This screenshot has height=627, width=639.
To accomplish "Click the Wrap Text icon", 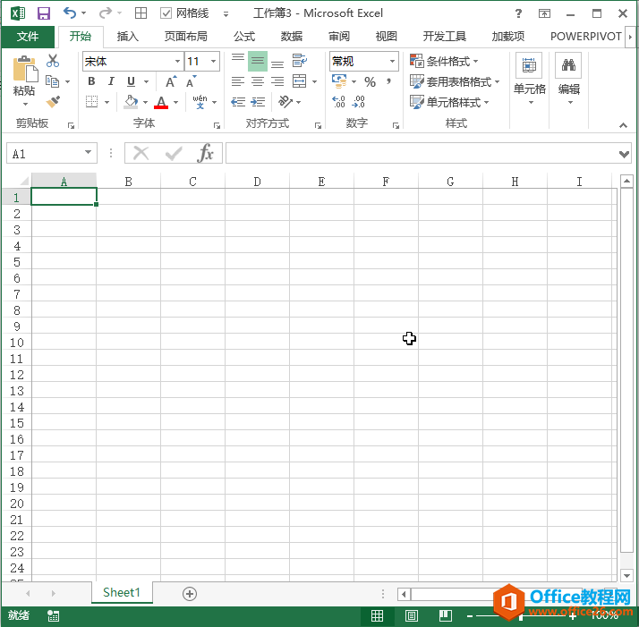I will tap(300, 61).
